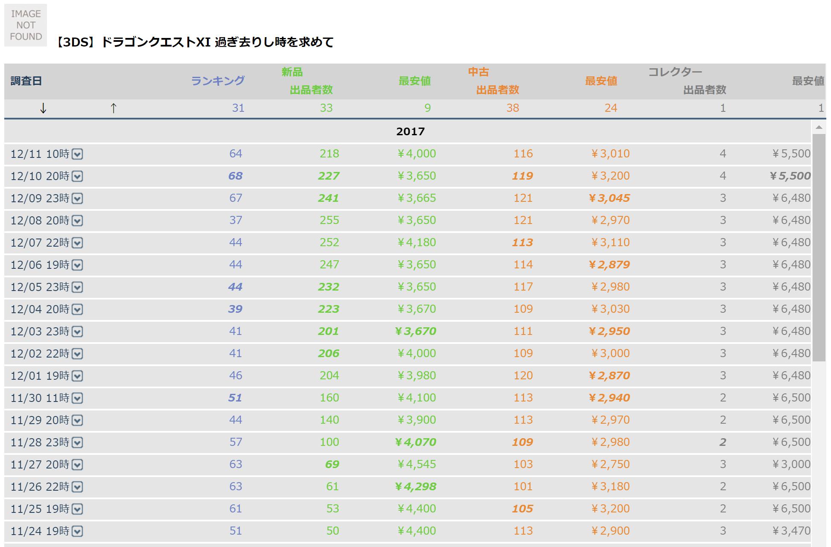
Task: Click collector price ¥3,000 in 11/27 row
Action: coord(791,464)
